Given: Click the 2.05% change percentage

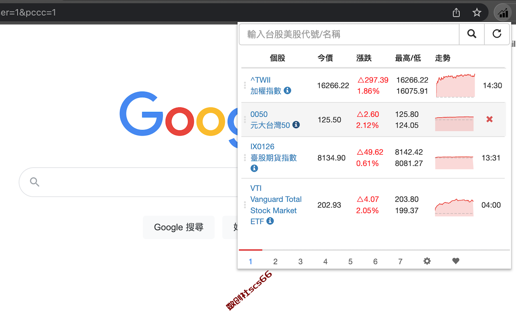Looking at the screenshot, I should (x=367, y=211).
